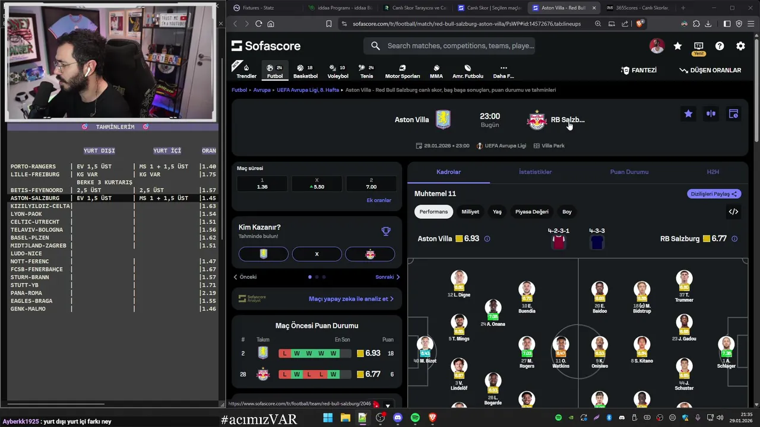Viewport: 760px width, 427px height.
Task: Reload the page in browser toolbar
Action: [258, 24]
